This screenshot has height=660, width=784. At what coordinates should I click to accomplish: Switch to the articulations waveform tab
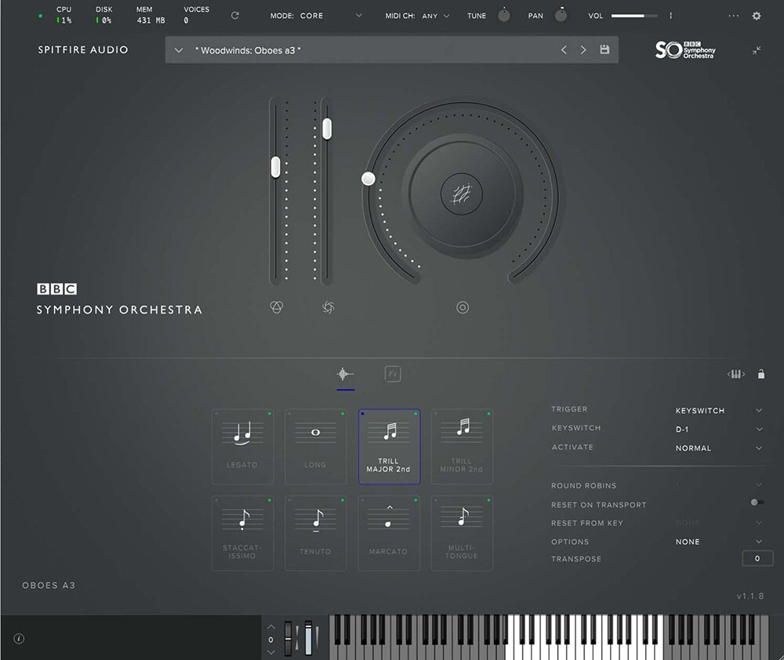click(345, 374)
